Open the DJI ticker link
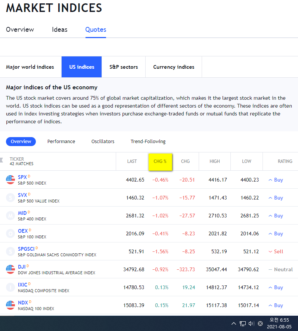The image size is (298, 331). (x=22, y=267)
